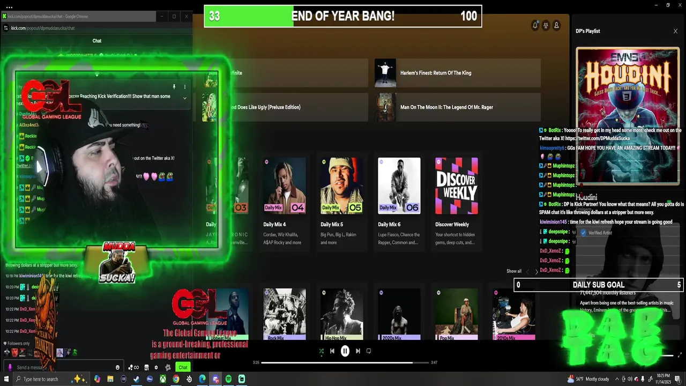Open pinned message options menu
Image resolution: width=686 pixels, height=386 pixels.
[x=184, y=87]
